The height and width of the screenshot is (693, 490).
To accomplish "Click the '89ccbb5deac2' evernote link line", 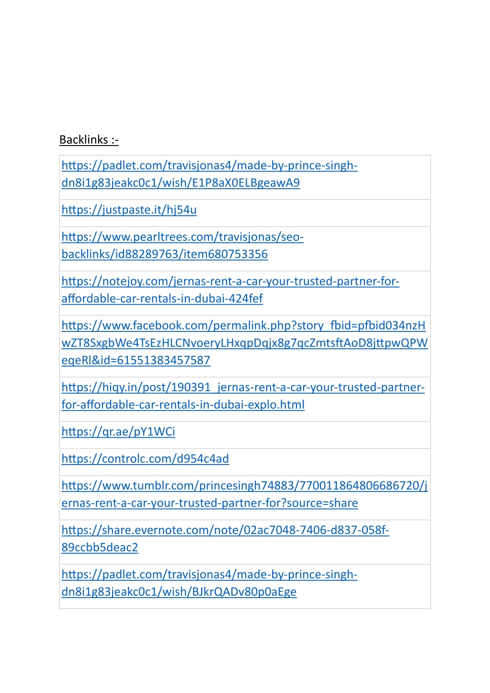I will click(100, 547).
